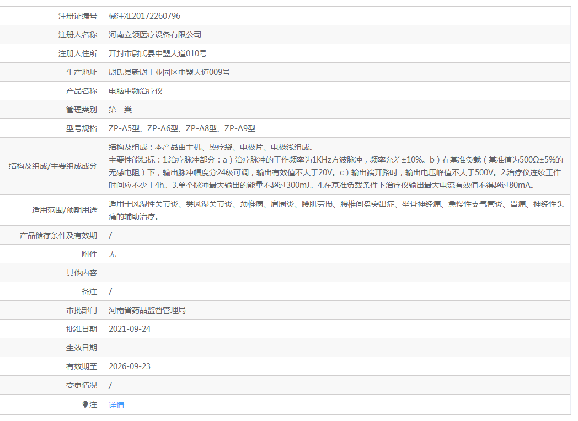Select the 无 value for 附件
578x421 pixels.
point(113,254)
